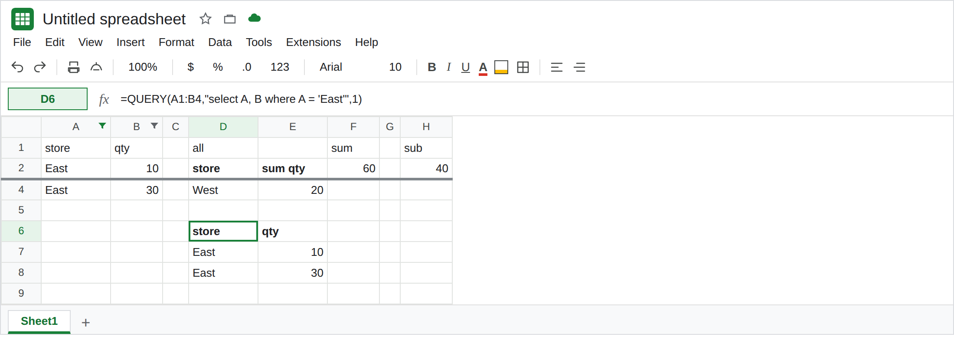Check cloud save status icon
This screenshot has width=954, height=340.
tap(255, 18)
